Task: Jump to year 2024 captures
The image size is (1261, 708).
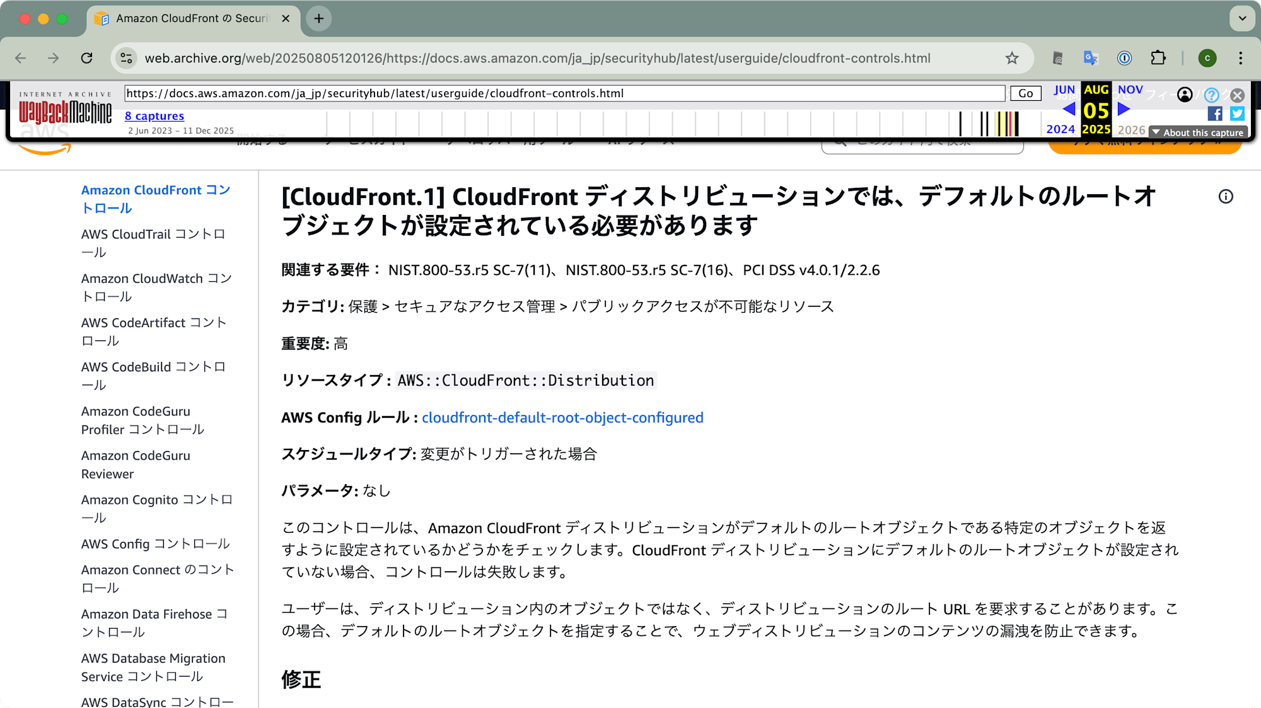Action: 1061,129
